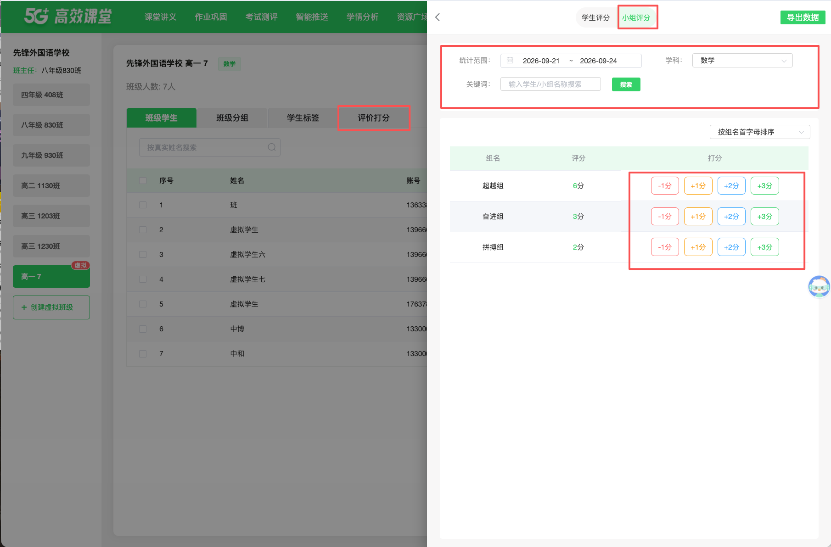Check the box for student 班 in row 1
Image resolution: width=831 pixels, height=547 pixels.
143,205
